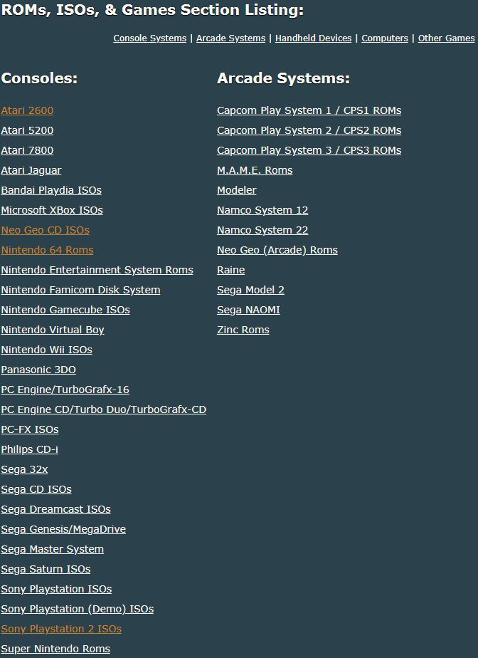Open the Other Games navigation link
This screenshot has height=658, width=478.
446,38
